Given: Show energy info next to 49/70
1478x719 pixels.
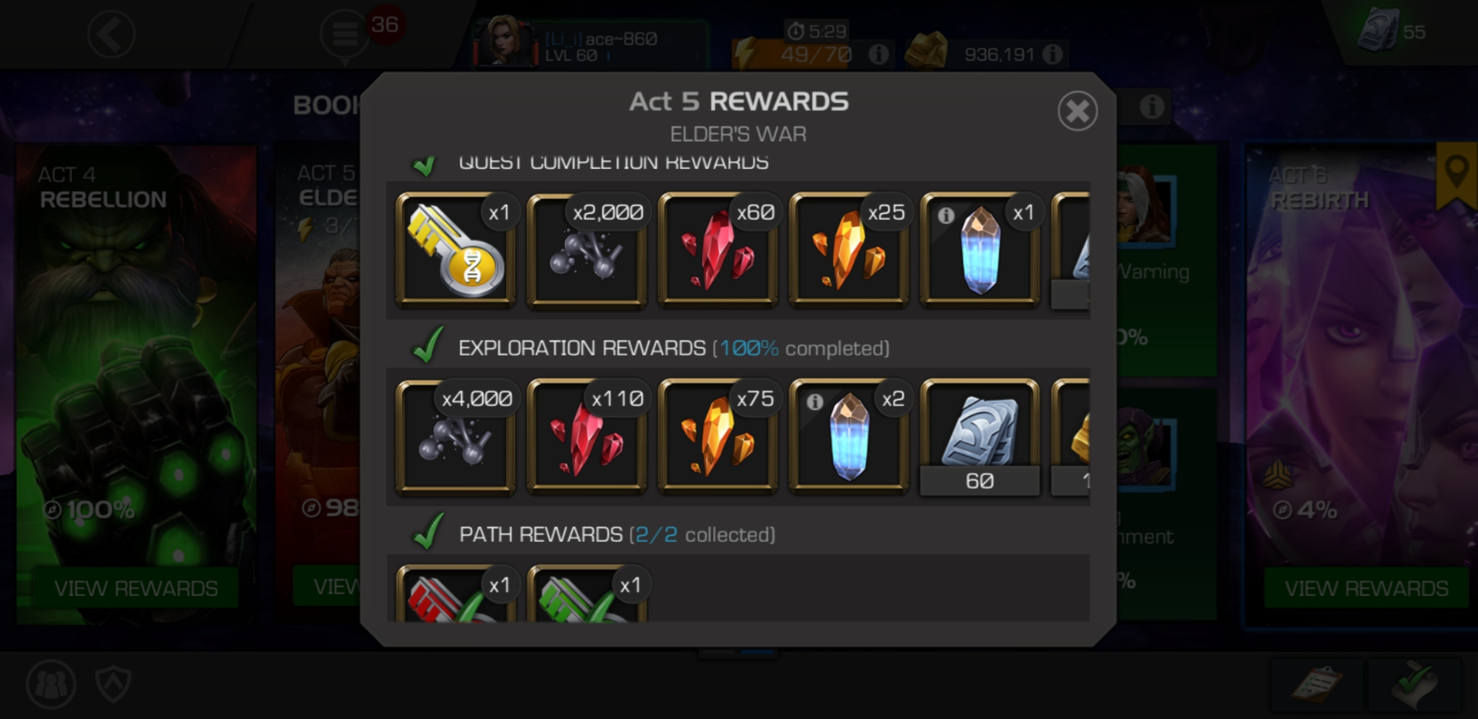Looking at the screenshot, I should click(879, 54).
